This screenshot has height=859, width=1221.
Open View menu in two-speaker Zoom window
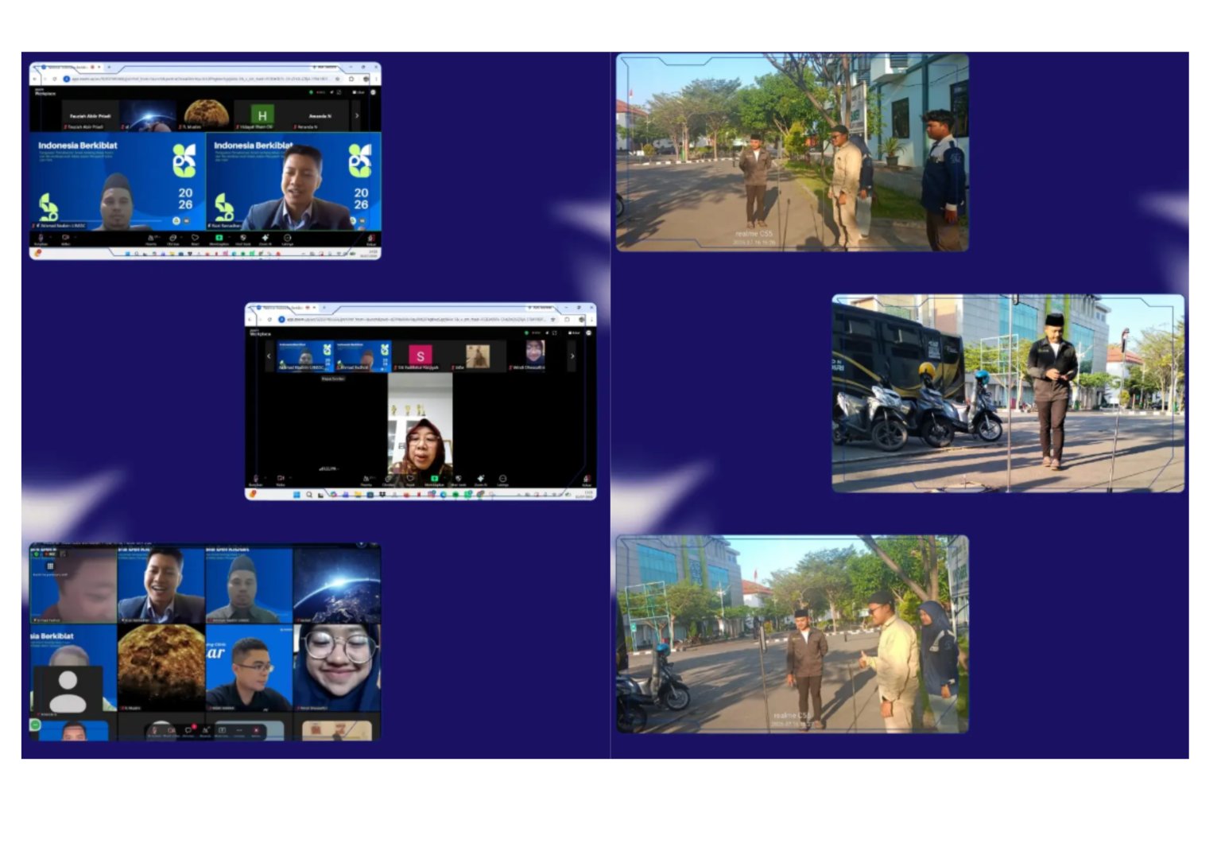359,92
